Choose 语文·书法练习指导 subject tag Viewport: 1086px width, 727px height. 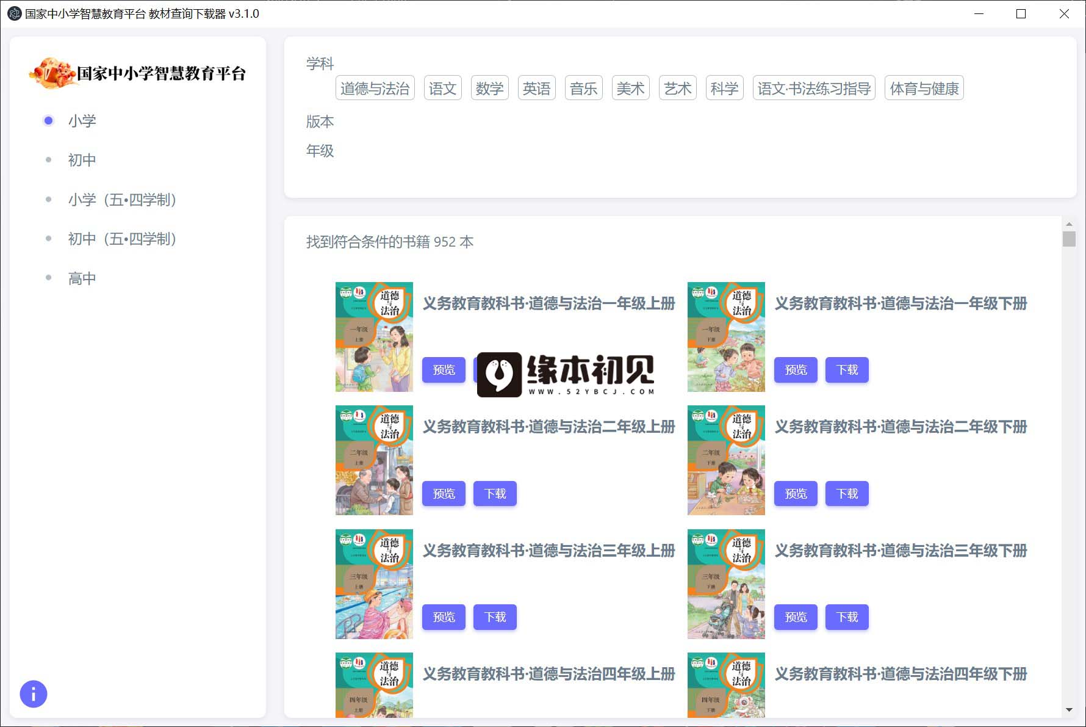pos(814,89)
